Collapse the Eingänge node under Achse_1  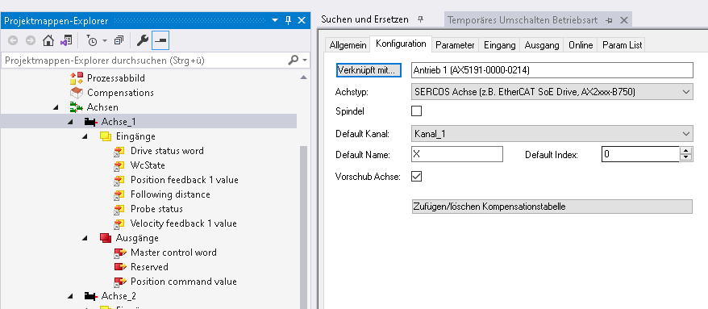click(x=85, y=136)
